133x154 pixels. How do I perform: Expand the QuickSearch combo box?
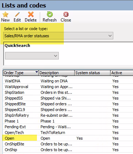click(32, 56)
